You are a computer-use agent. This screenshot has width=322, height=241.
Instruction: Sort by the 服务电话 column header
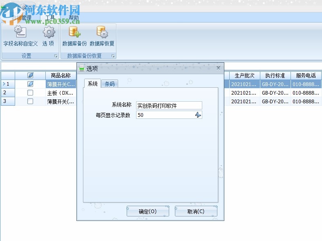(x=306, y=75)
